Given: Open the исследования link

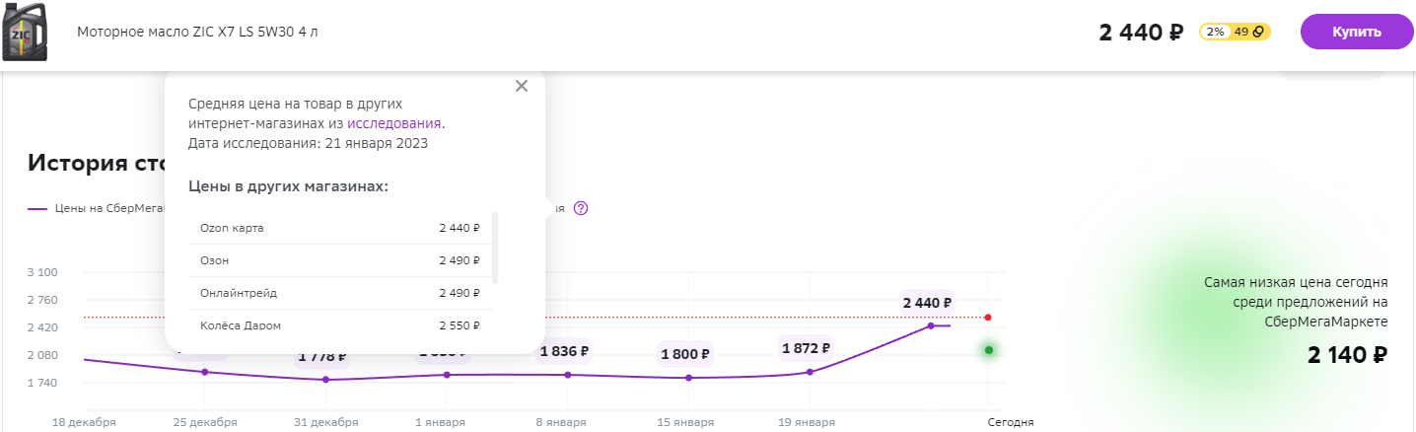Looking at the screenshot, I should (x=393, y=123).
